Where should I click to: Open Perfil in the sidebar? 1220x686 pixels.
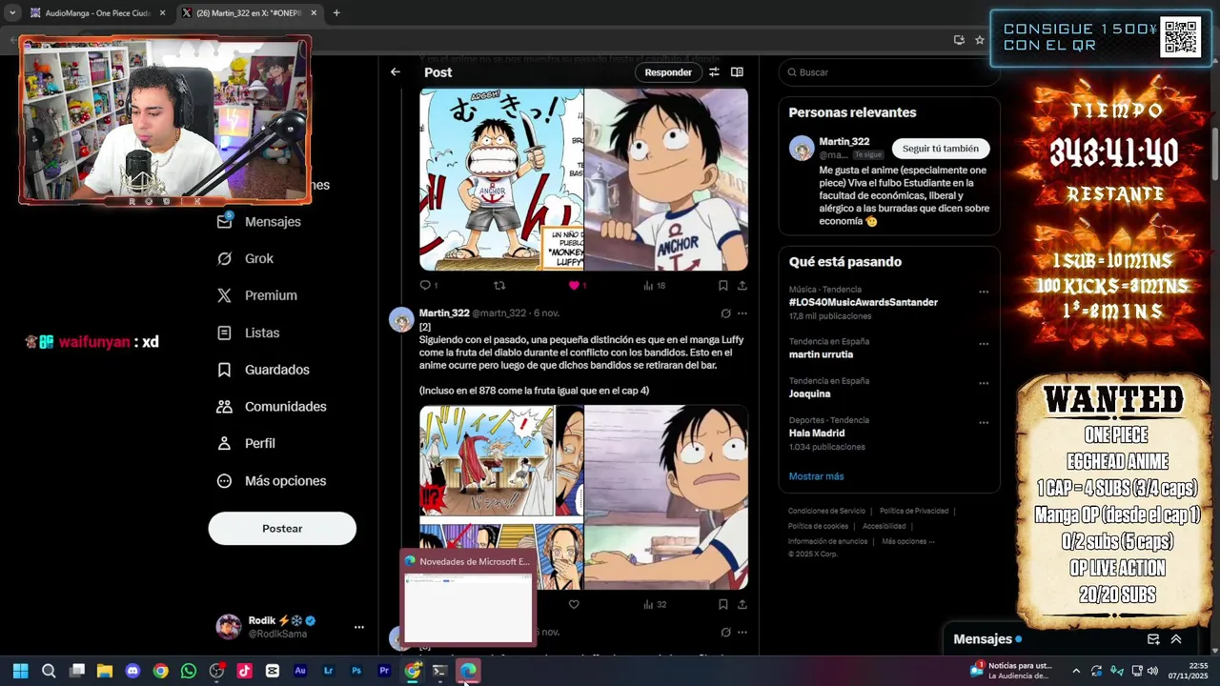pos(246,444)
